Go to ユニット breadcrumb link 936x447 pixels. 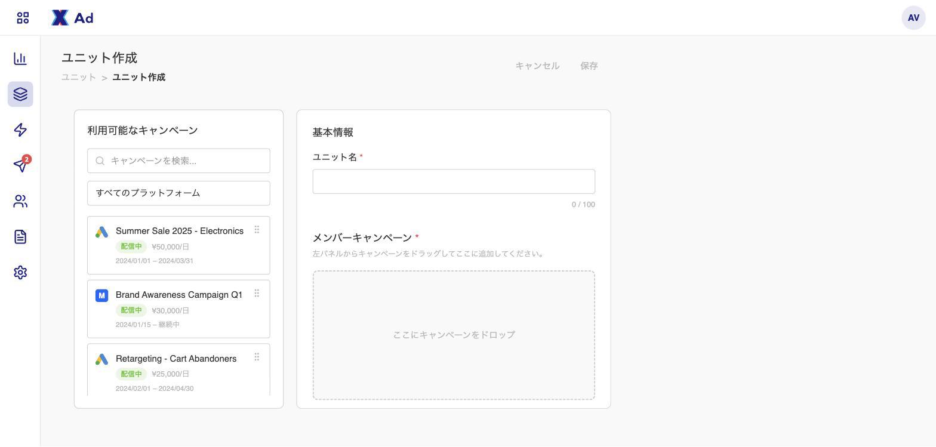[x=79, y=78]
